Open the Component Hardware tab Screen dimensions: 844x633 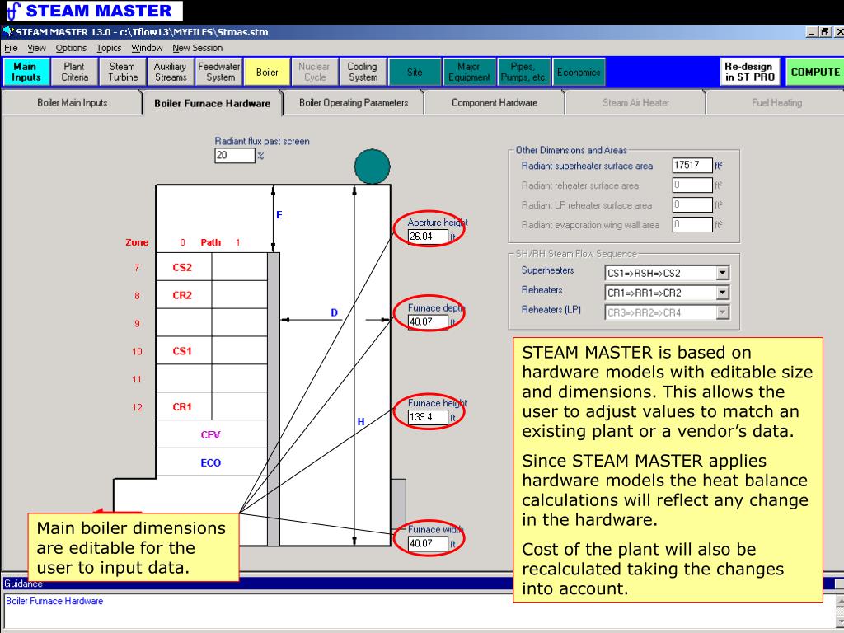click(495, 102)
